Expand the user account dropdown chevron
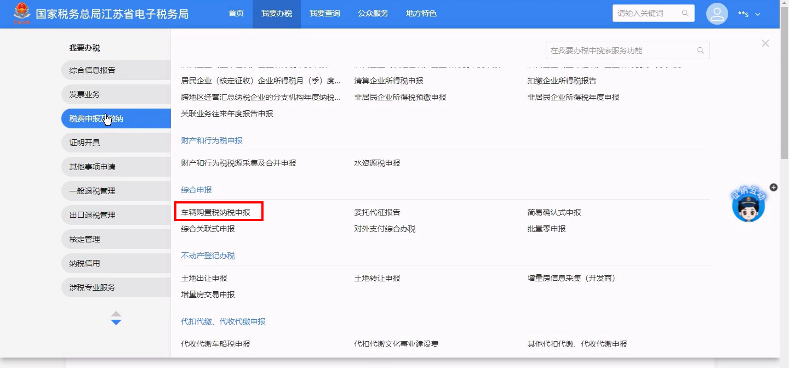789x368 pixels. [x=758, y=14]
